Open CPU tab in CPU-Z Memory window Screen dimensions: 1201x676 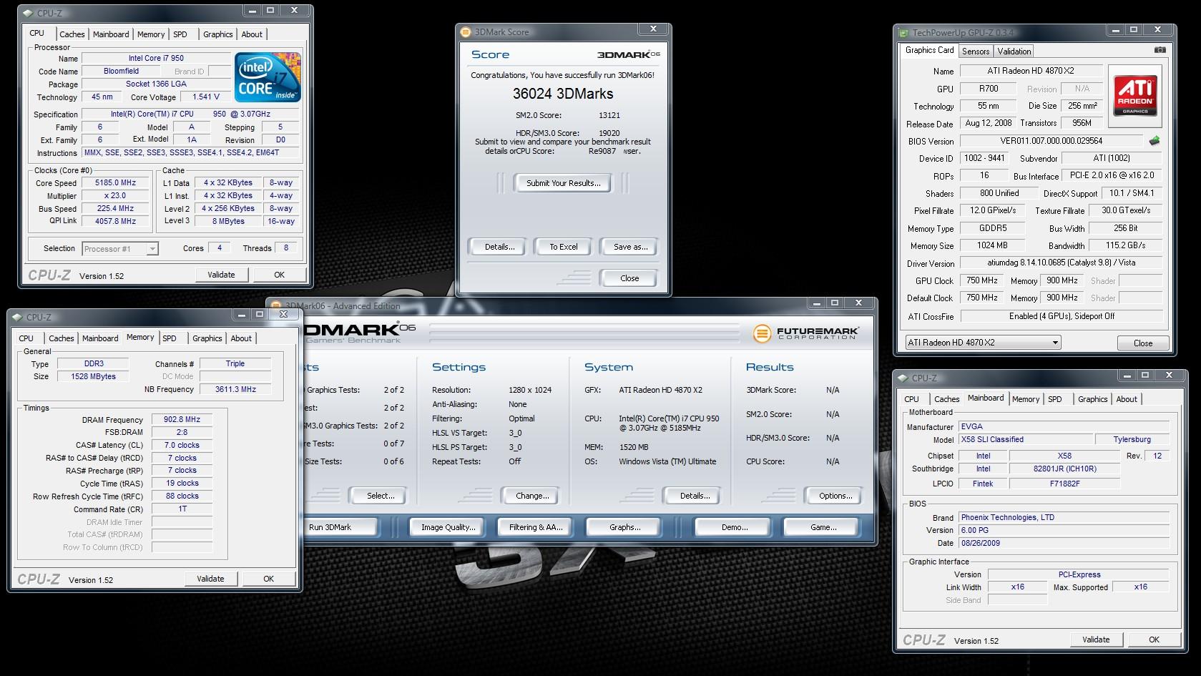[26, 338]
